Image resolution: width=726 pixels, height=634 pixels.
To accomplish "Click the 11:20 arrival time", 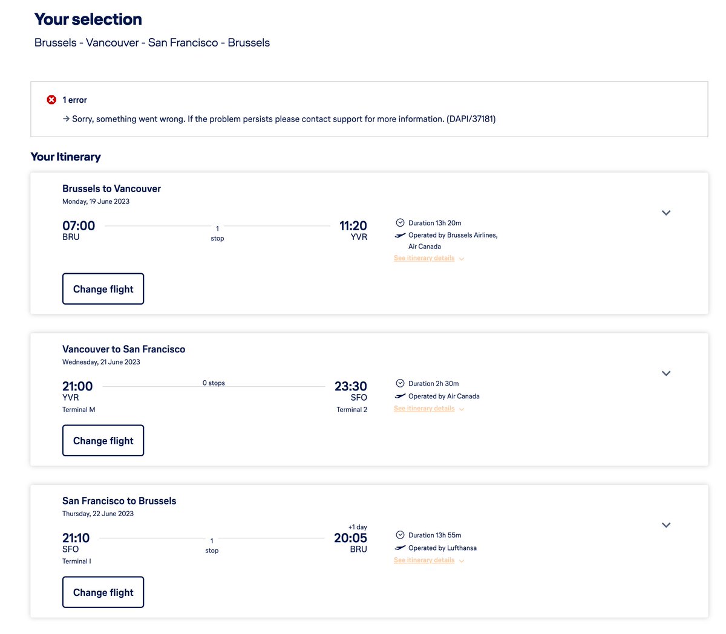I will (x=353, y=225).
